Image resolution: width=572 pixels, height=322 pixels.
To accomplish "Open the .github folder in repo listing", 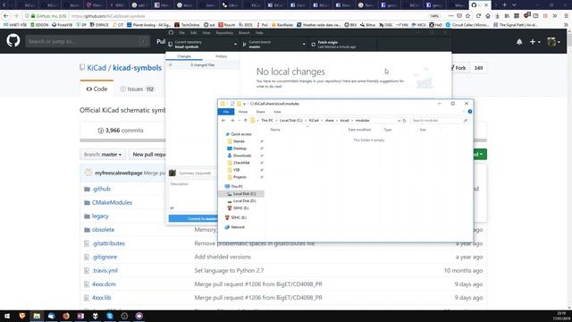I will pos(101,189).
